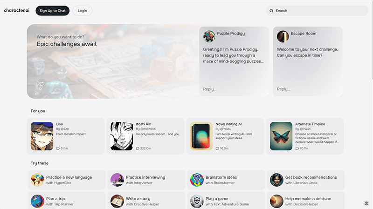Click Librarian Linda avatar icon

[x=276, y=180]
